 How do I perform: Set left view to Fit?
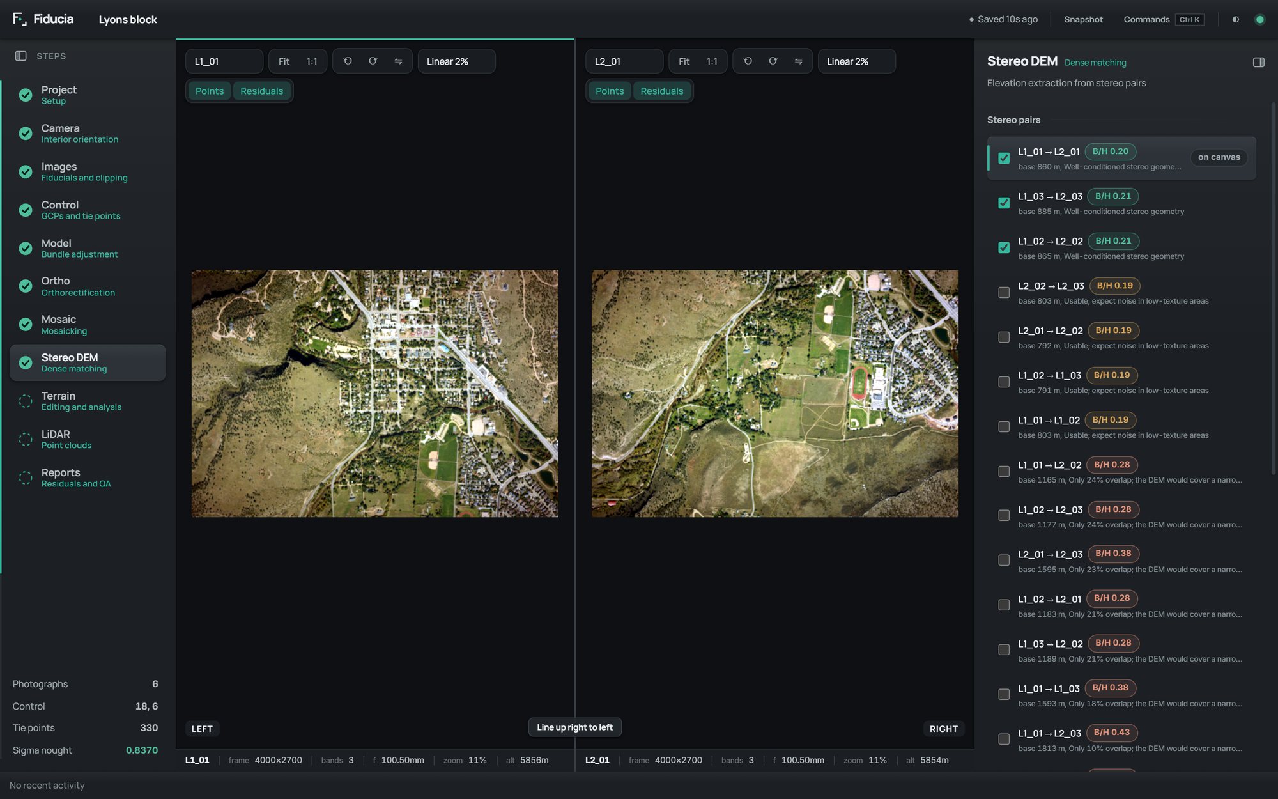(284, 61)
